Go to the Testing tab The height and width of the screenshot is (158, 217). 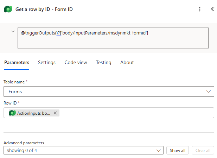103,62
